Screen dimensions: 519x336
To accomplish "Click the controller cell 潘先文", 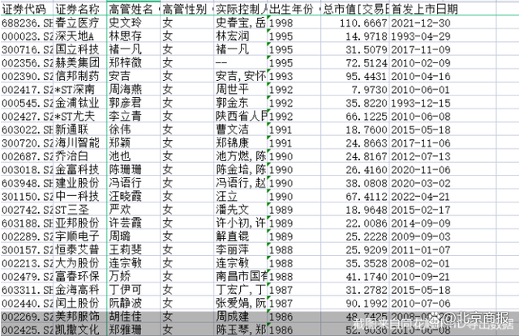I will coord(240,210).
